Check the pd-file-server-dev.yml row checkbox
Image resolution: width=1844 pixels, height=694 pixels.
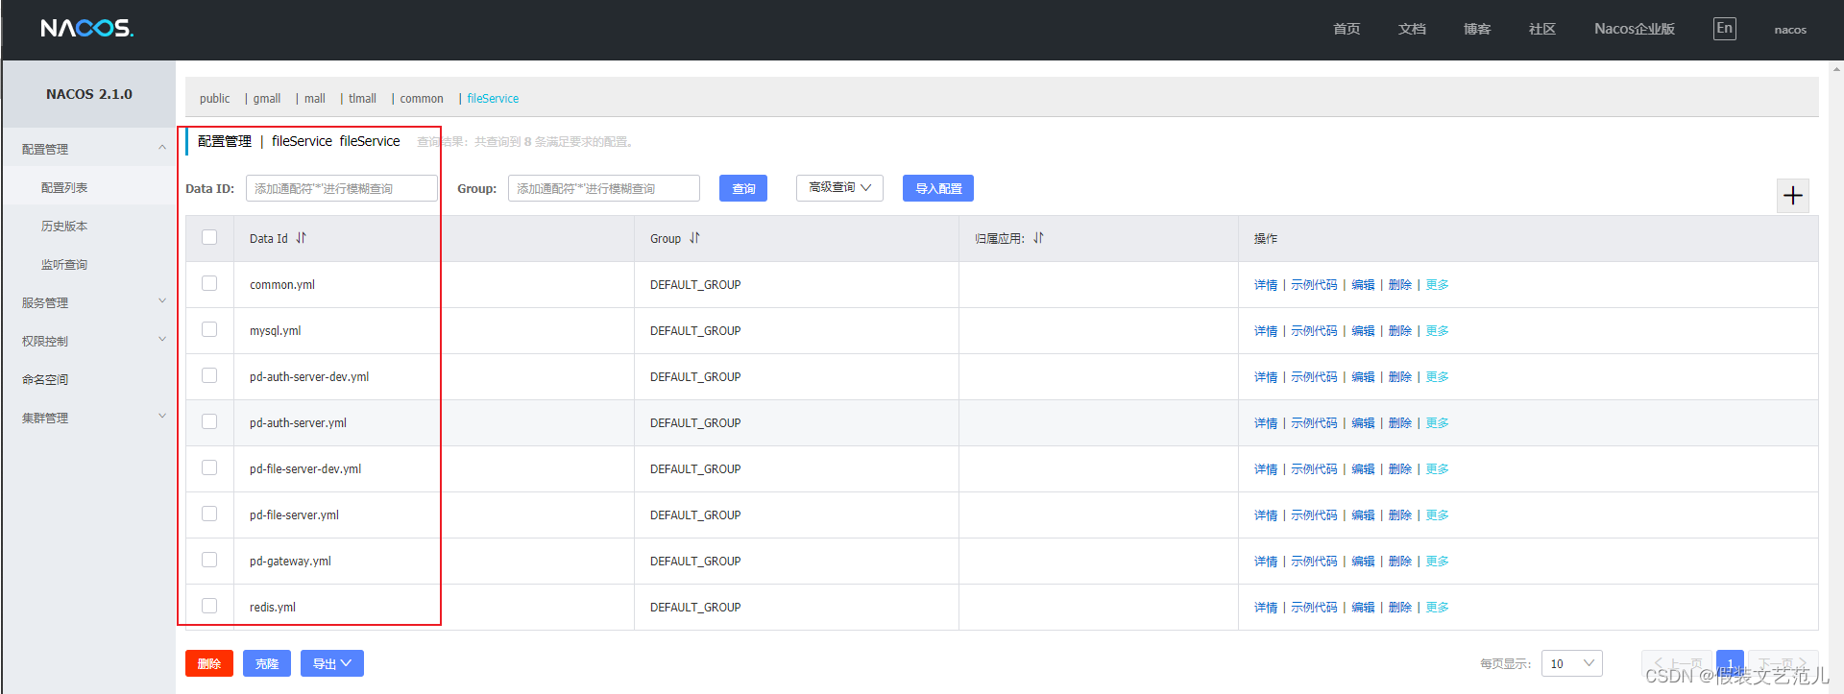(209, 467)
